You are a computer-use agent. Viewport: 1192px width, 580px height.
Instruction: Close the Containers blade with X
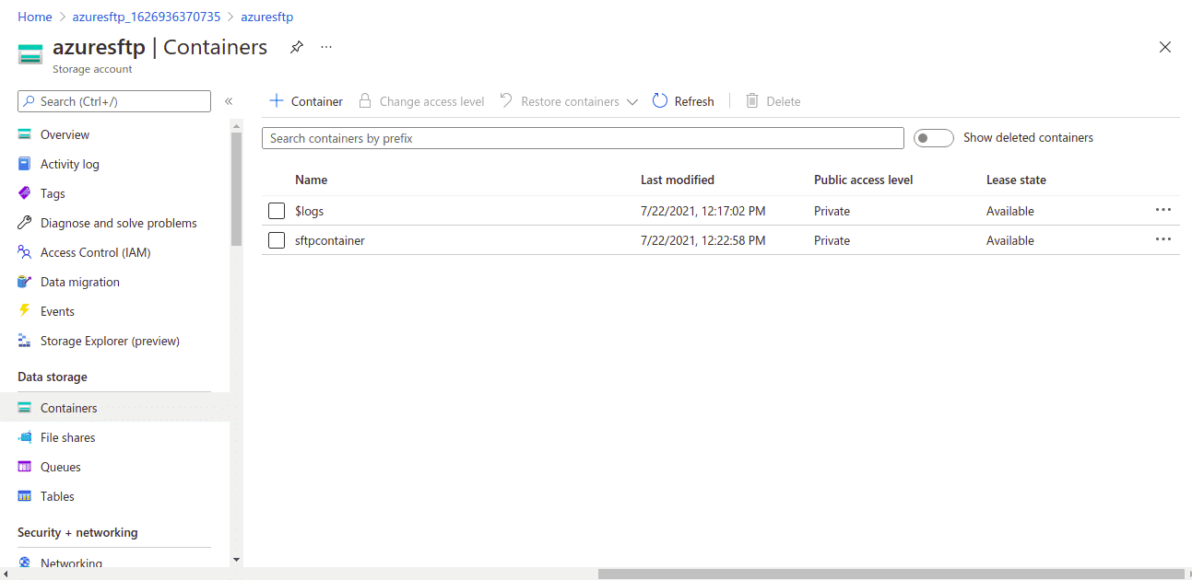(x=1165, y=47)
